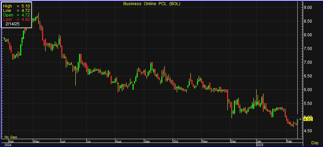The width and height of the screenshot is (323, 147).
Task: Select the Sep month marker on the time axis
Action: [147, 141]
